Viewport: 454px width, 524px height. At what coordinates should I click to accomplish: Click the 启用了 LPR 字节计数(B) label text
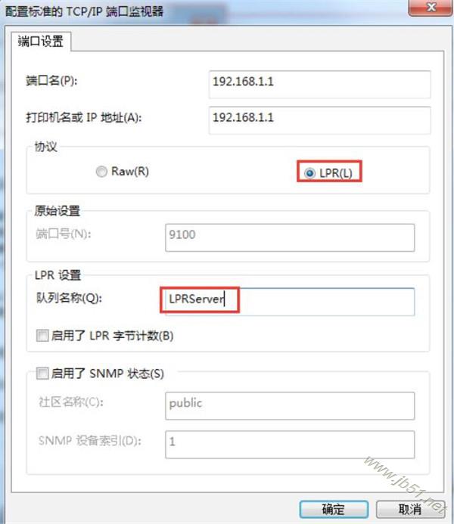point(112,336)
